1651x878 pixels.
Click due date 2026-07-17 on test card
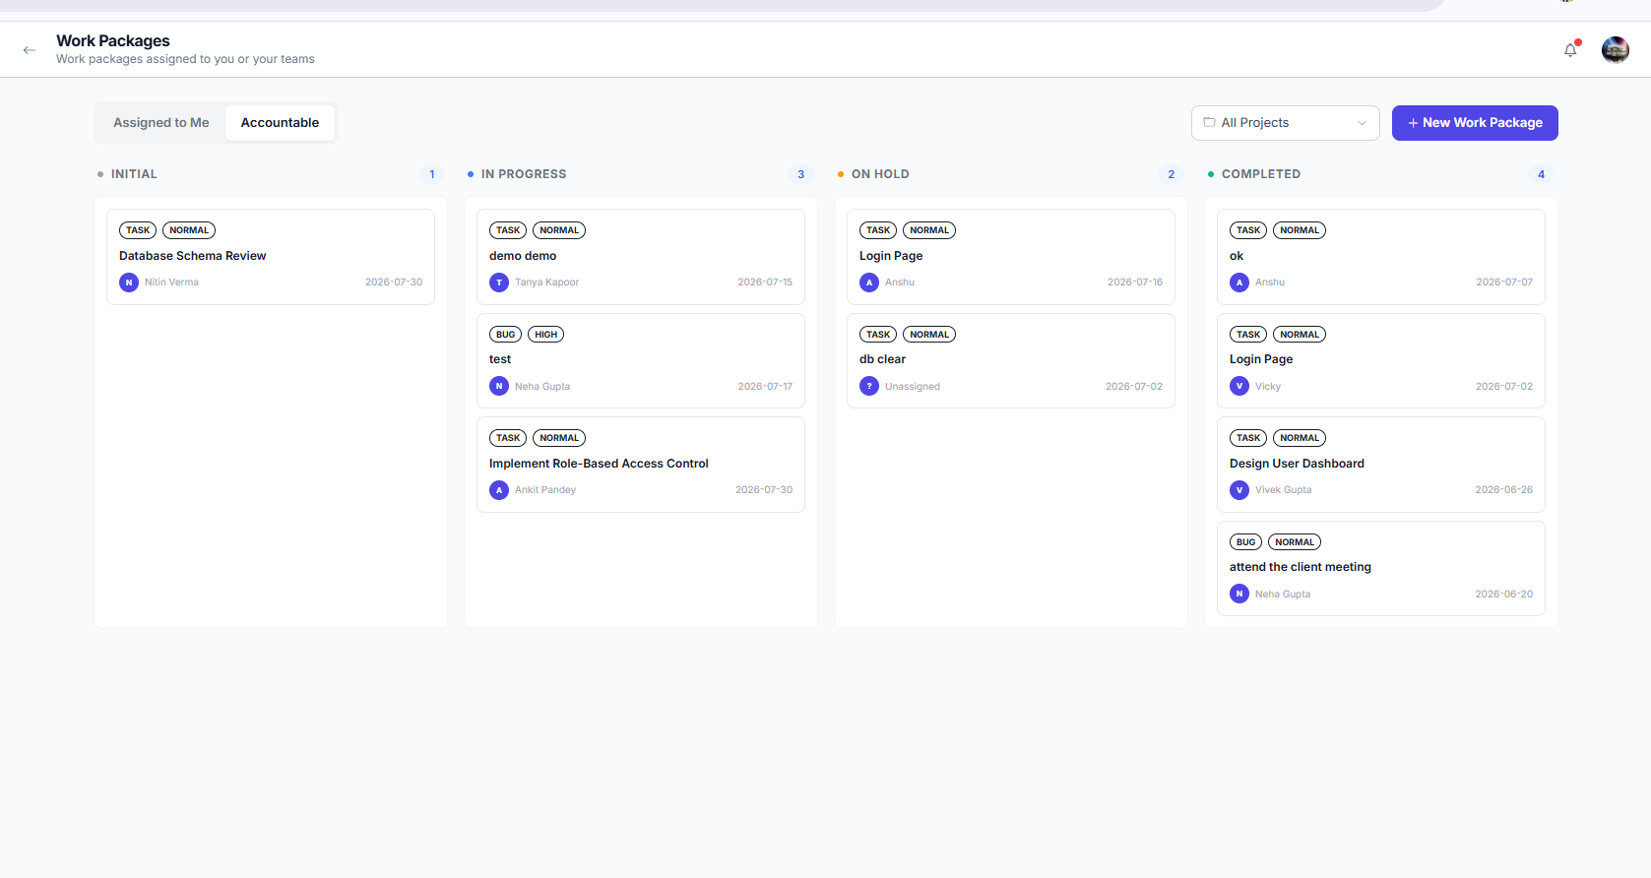pos(765,387)
